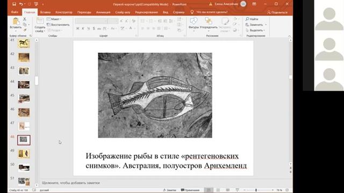This screenshot has width=344, height=193.
Task: Open bulleted list button
Action: click(x=143, y=21)
